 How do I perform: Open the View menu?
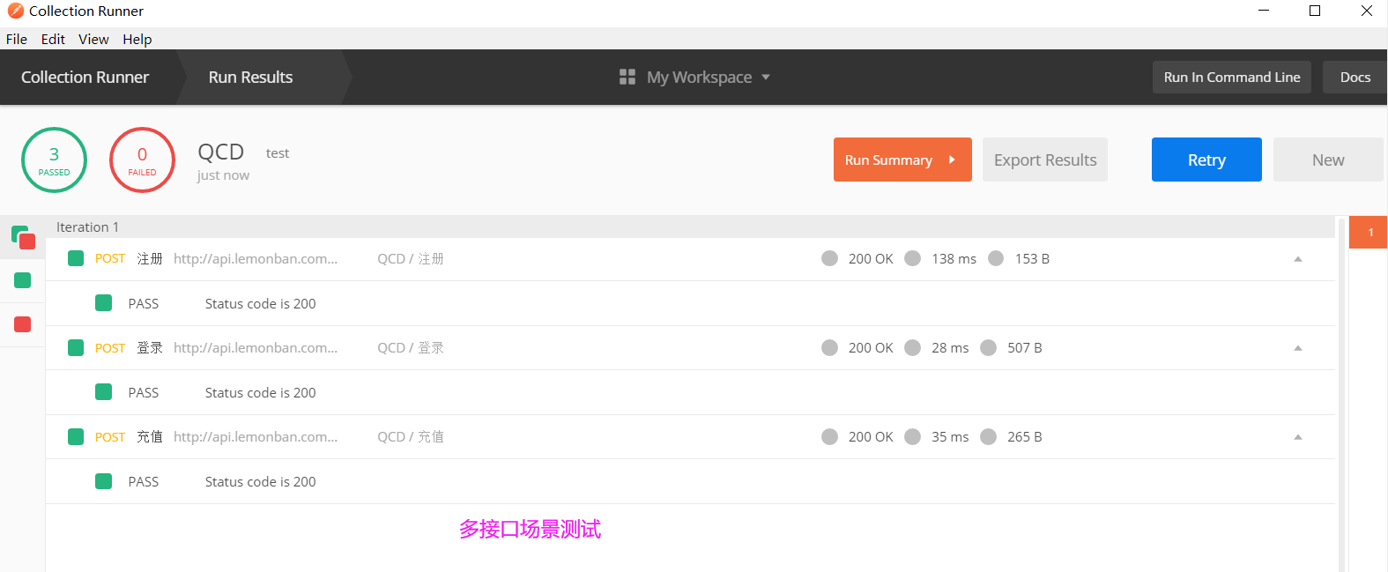[93, 39]
